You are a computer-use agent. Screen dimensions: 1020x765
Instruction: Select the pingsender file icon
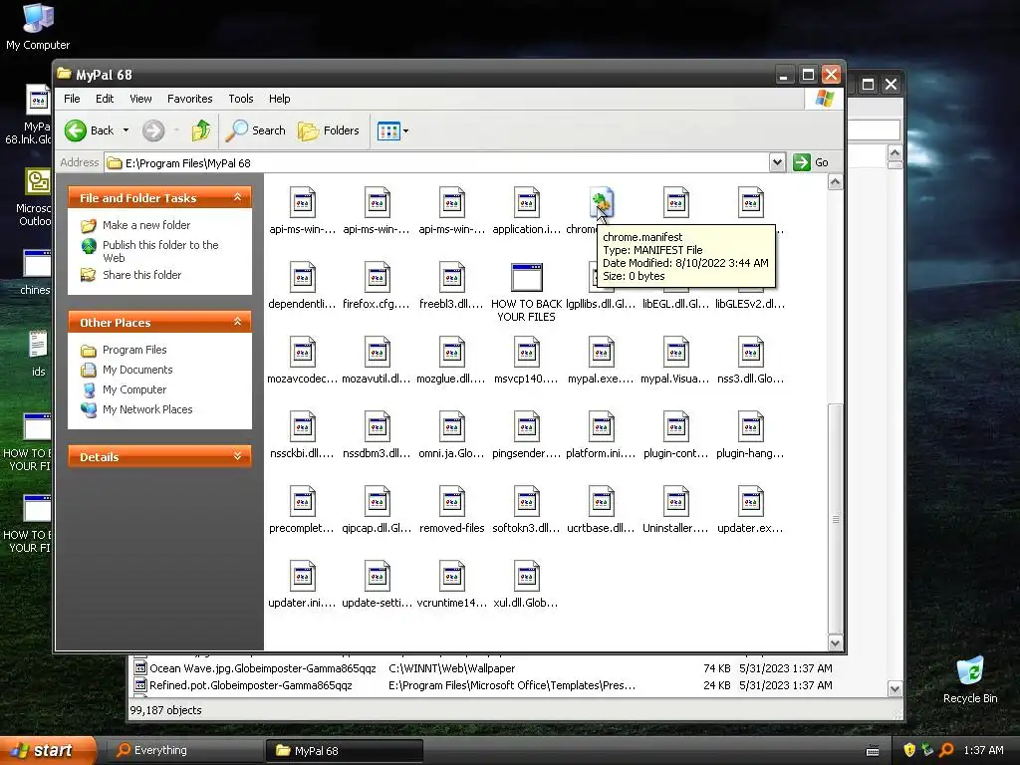(527, 426)
